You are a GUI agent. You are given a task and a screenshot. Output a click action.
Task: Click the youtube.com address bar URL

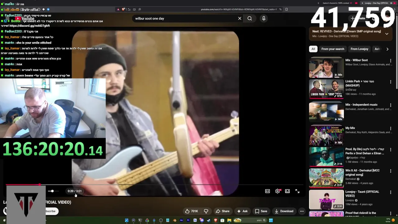[x=239, y=9]
